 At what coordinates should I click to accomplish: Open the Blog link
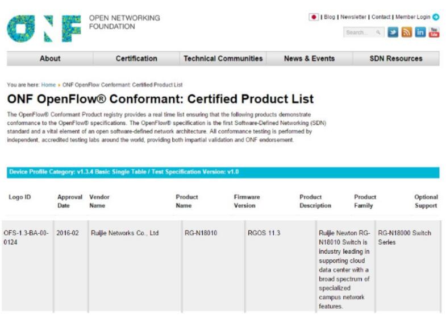tap(330, 17)
